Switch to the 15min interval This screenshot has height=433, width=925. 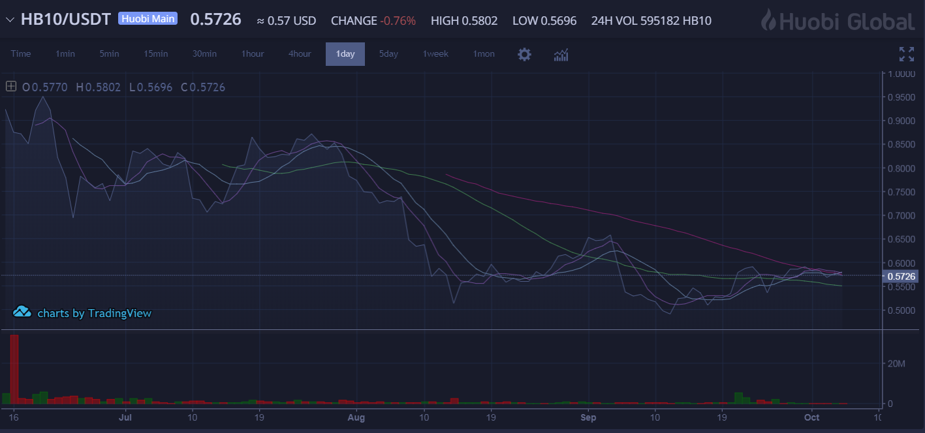click(156, 54)
